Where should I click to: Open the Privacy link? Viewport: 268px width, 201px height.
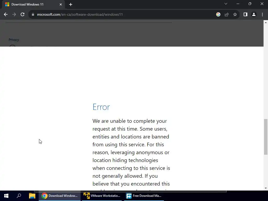pyautogui.click(x=14, y=40)
